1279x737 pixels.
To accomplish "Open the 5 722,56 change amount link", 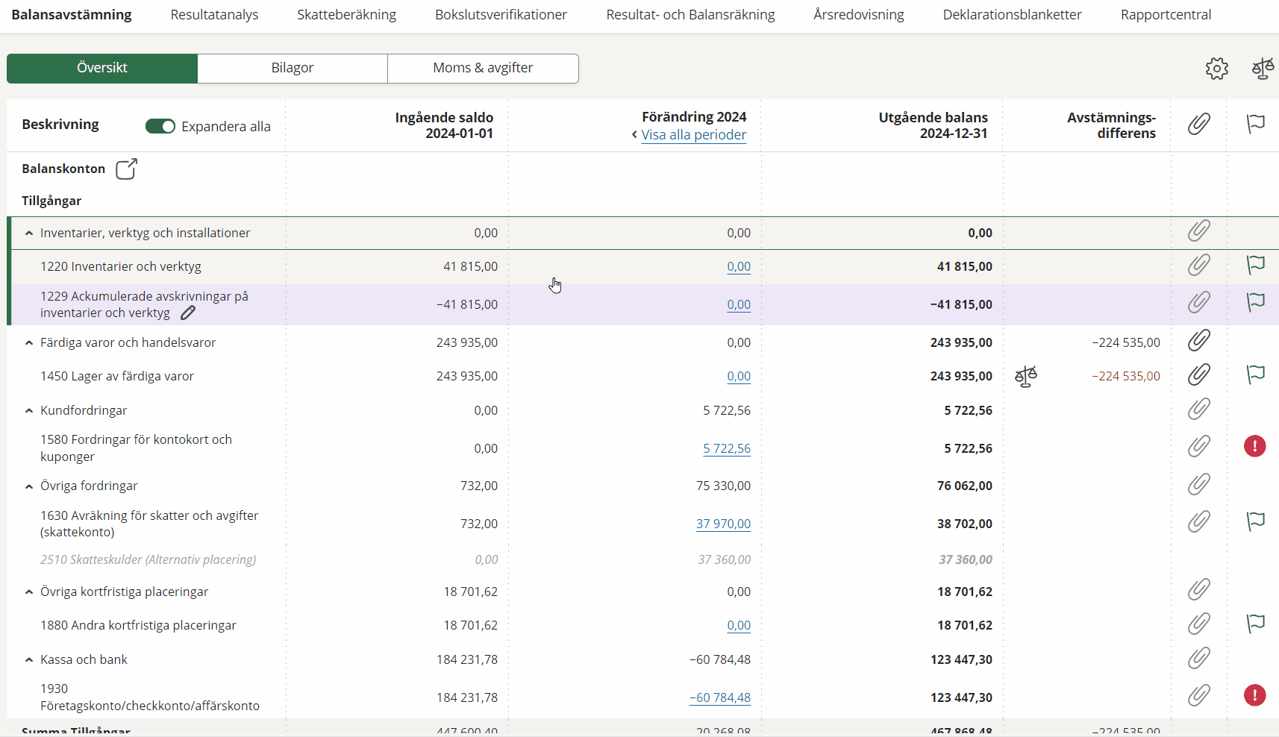I will 726,449.
